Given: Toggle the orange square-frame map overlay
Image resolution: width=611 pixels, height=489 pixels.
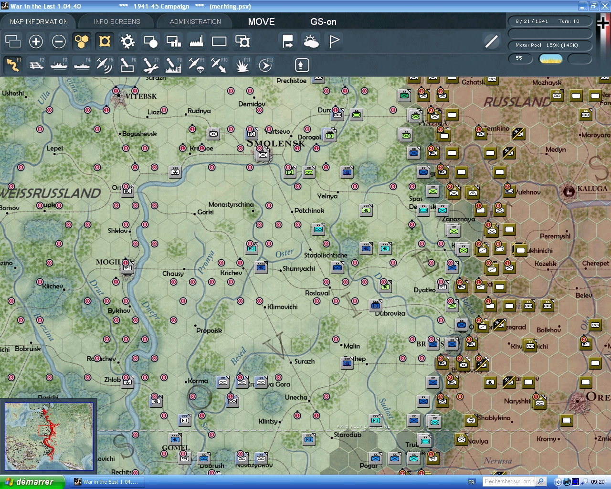Looking at the screenshot, I should (105, 42).
